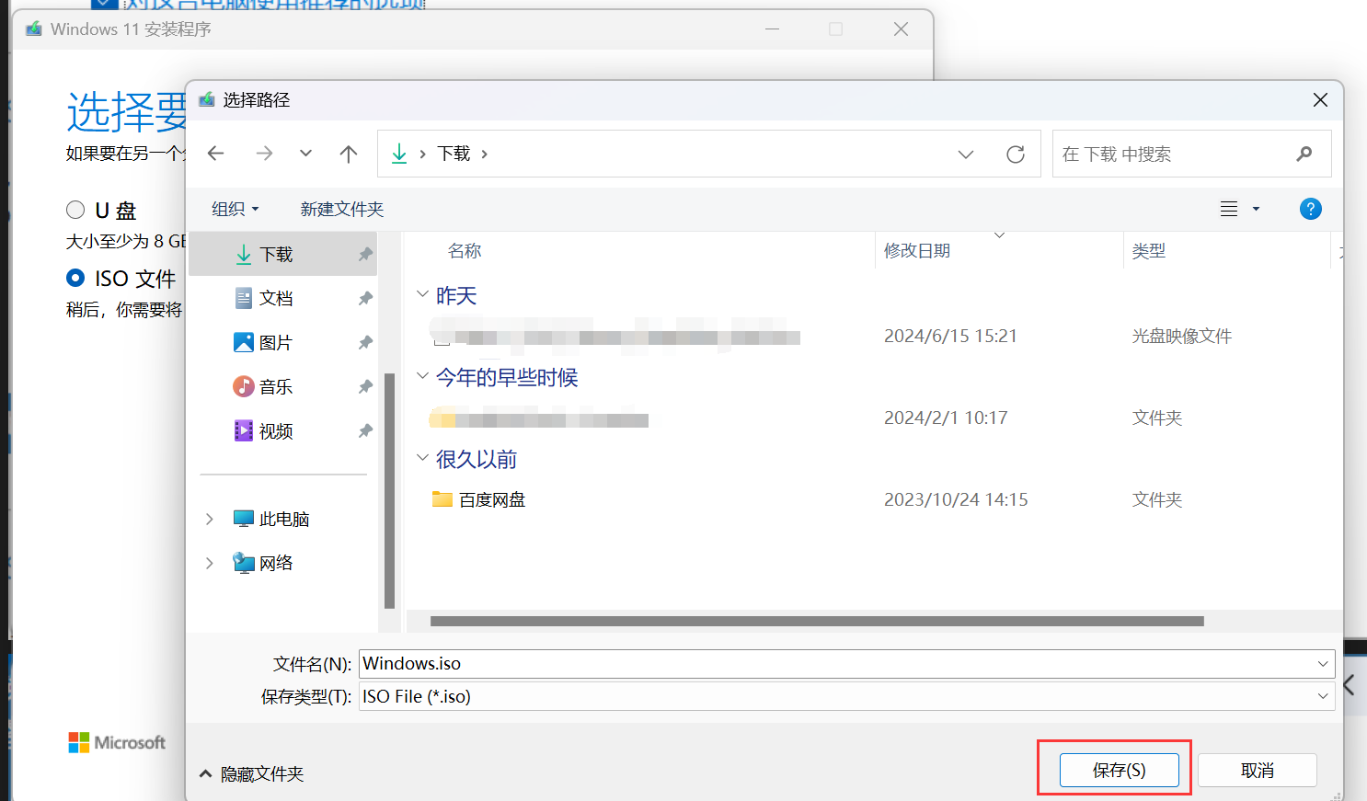Expand the 此电脑 tree node

pyautogui.click(x=210, y=519)
